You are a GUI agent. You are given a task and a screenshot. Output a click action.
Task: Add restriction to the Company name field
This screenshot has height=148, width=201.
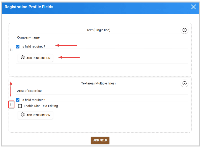(x=35, y=58)
